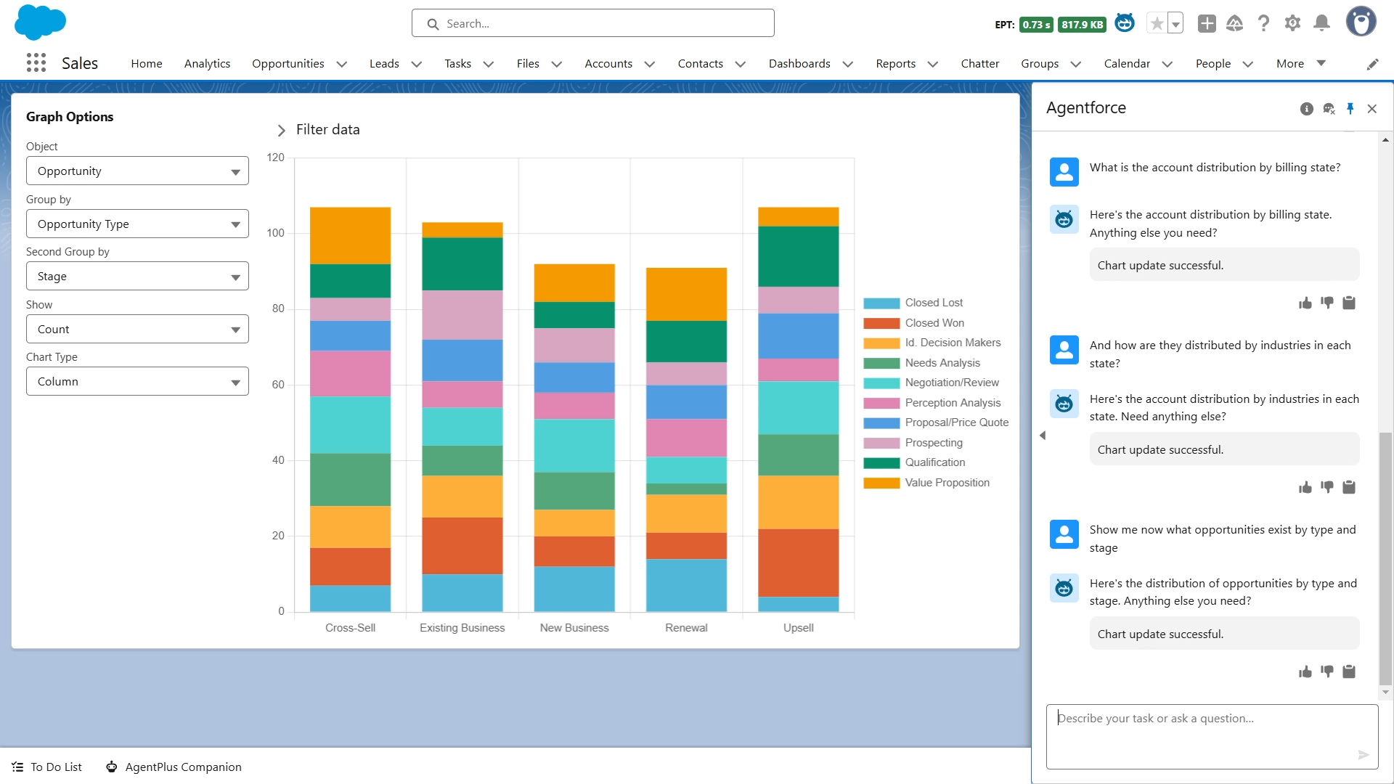Open the App Launcher grid icon
Screen dimensions: 1394x784
tap(36, 63)
